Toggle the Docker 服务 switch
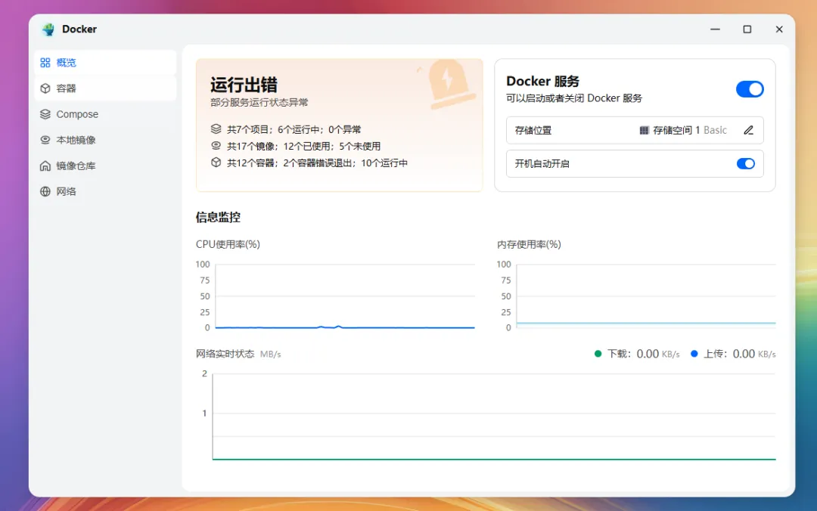Viewport: 817px width, 511px height. click(x=750, y=89)
